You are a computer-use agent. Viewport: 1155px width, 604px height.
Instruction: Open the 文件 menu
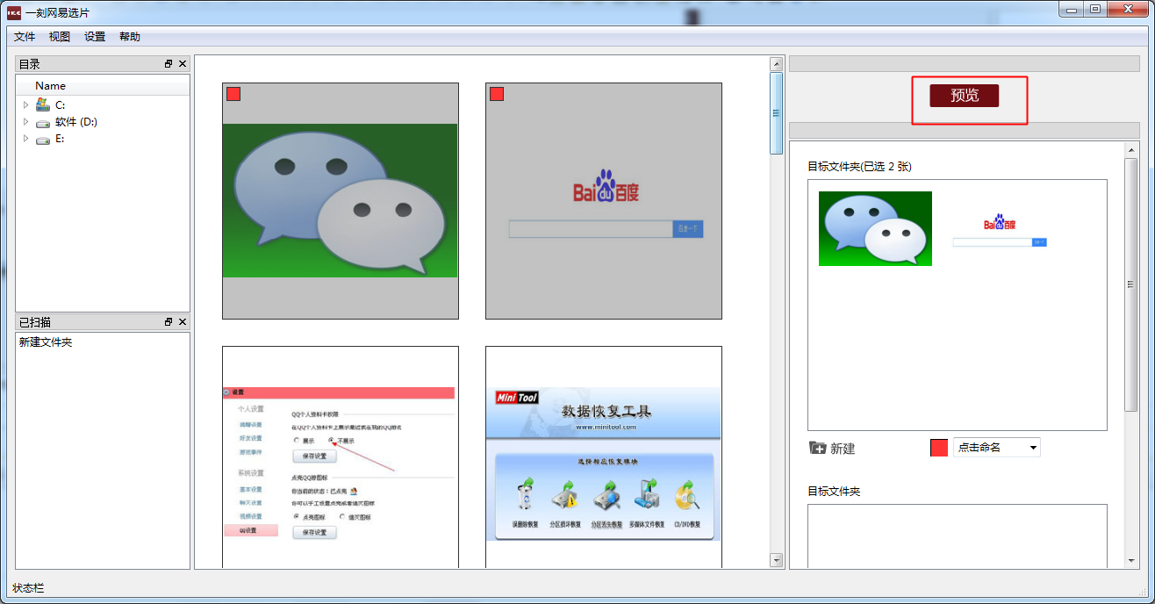[25, 37]
